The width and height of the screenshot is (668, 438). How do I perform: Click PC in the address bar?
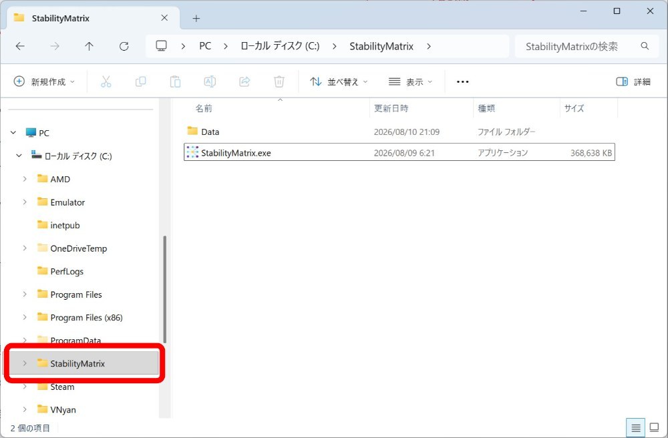point(205,46)
